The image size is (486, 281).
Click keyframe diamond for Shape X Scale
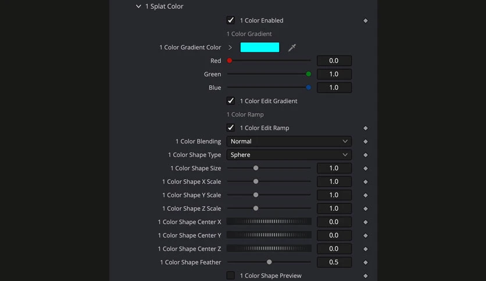click(366, 182)
